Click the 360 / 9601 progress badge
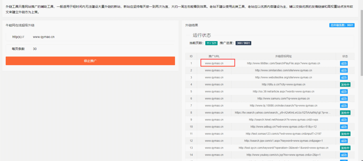This screenshot has height=161, width=363. (x=243, y=43)
